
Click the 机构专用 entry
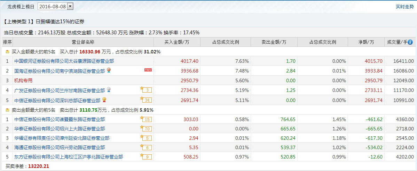point(23,80)
